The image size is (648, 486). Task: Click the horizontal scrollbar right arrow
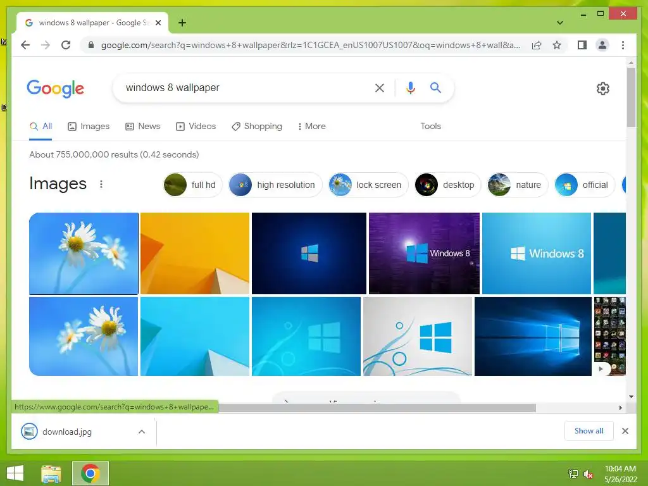[x=620, y=408]
